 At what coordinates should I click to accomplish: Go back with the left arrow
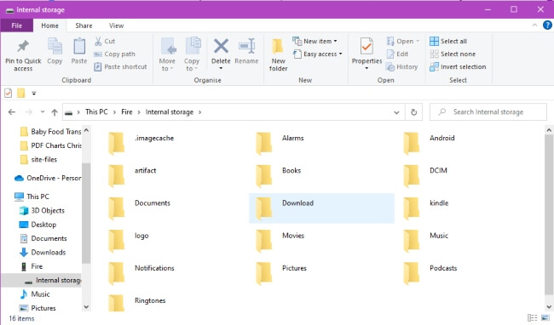pyautogui.click(x=12, y=112)
